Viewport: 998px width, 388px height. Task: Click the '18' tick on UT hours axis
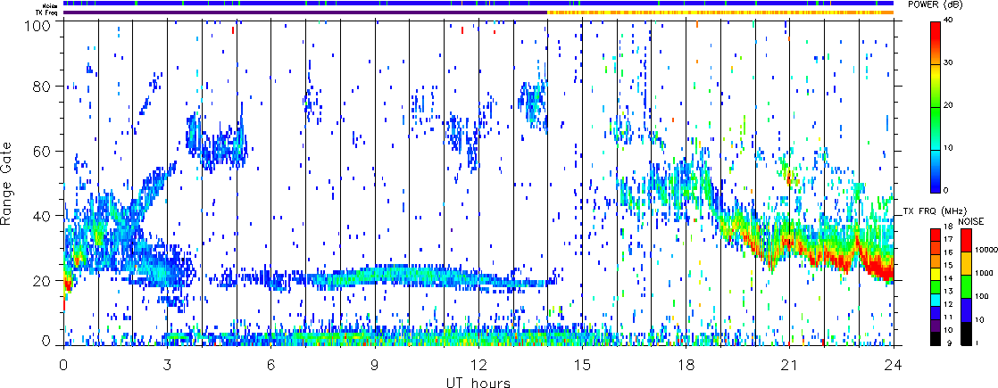686,366
